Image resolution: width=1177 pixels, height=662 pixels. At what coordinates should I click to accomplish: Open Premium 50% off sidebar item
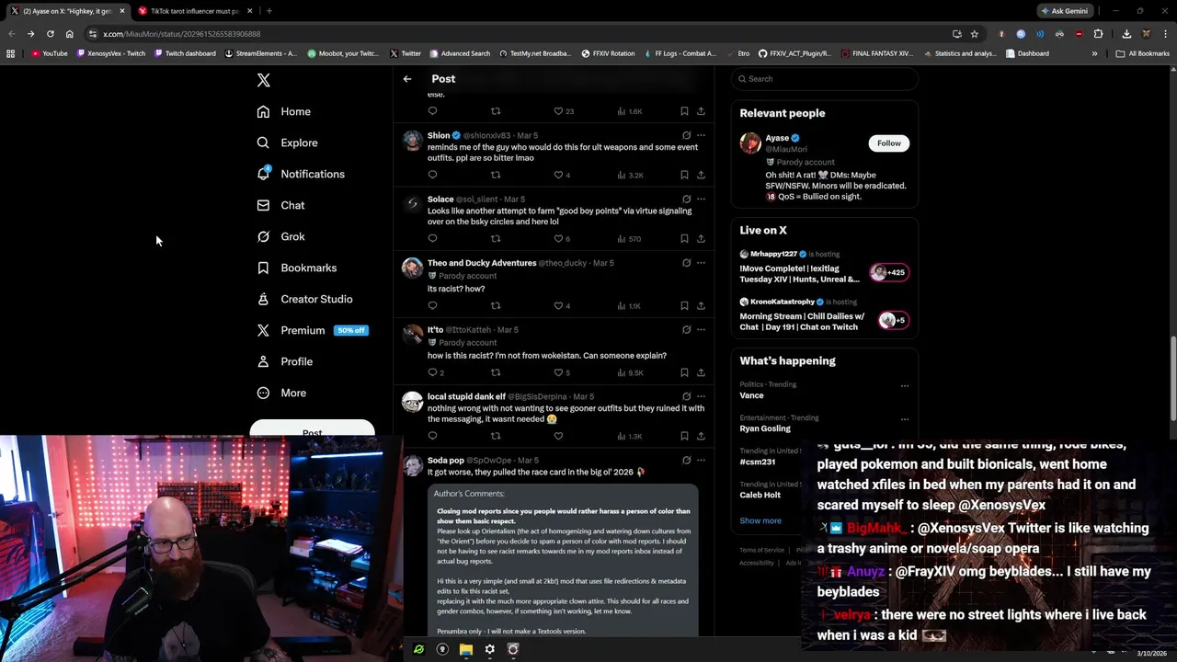[x=312, y=330]
